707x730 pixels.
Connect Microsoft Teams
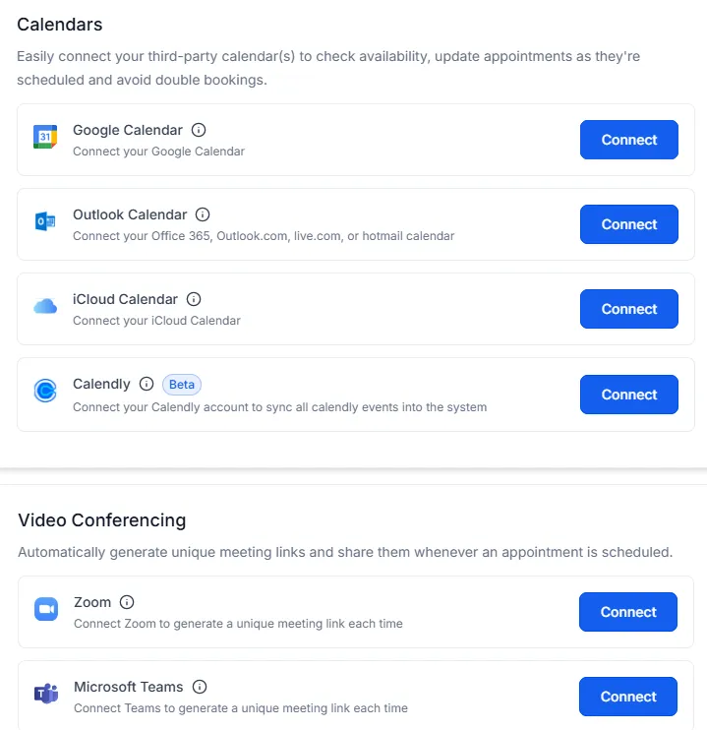[x=628, y=697]
